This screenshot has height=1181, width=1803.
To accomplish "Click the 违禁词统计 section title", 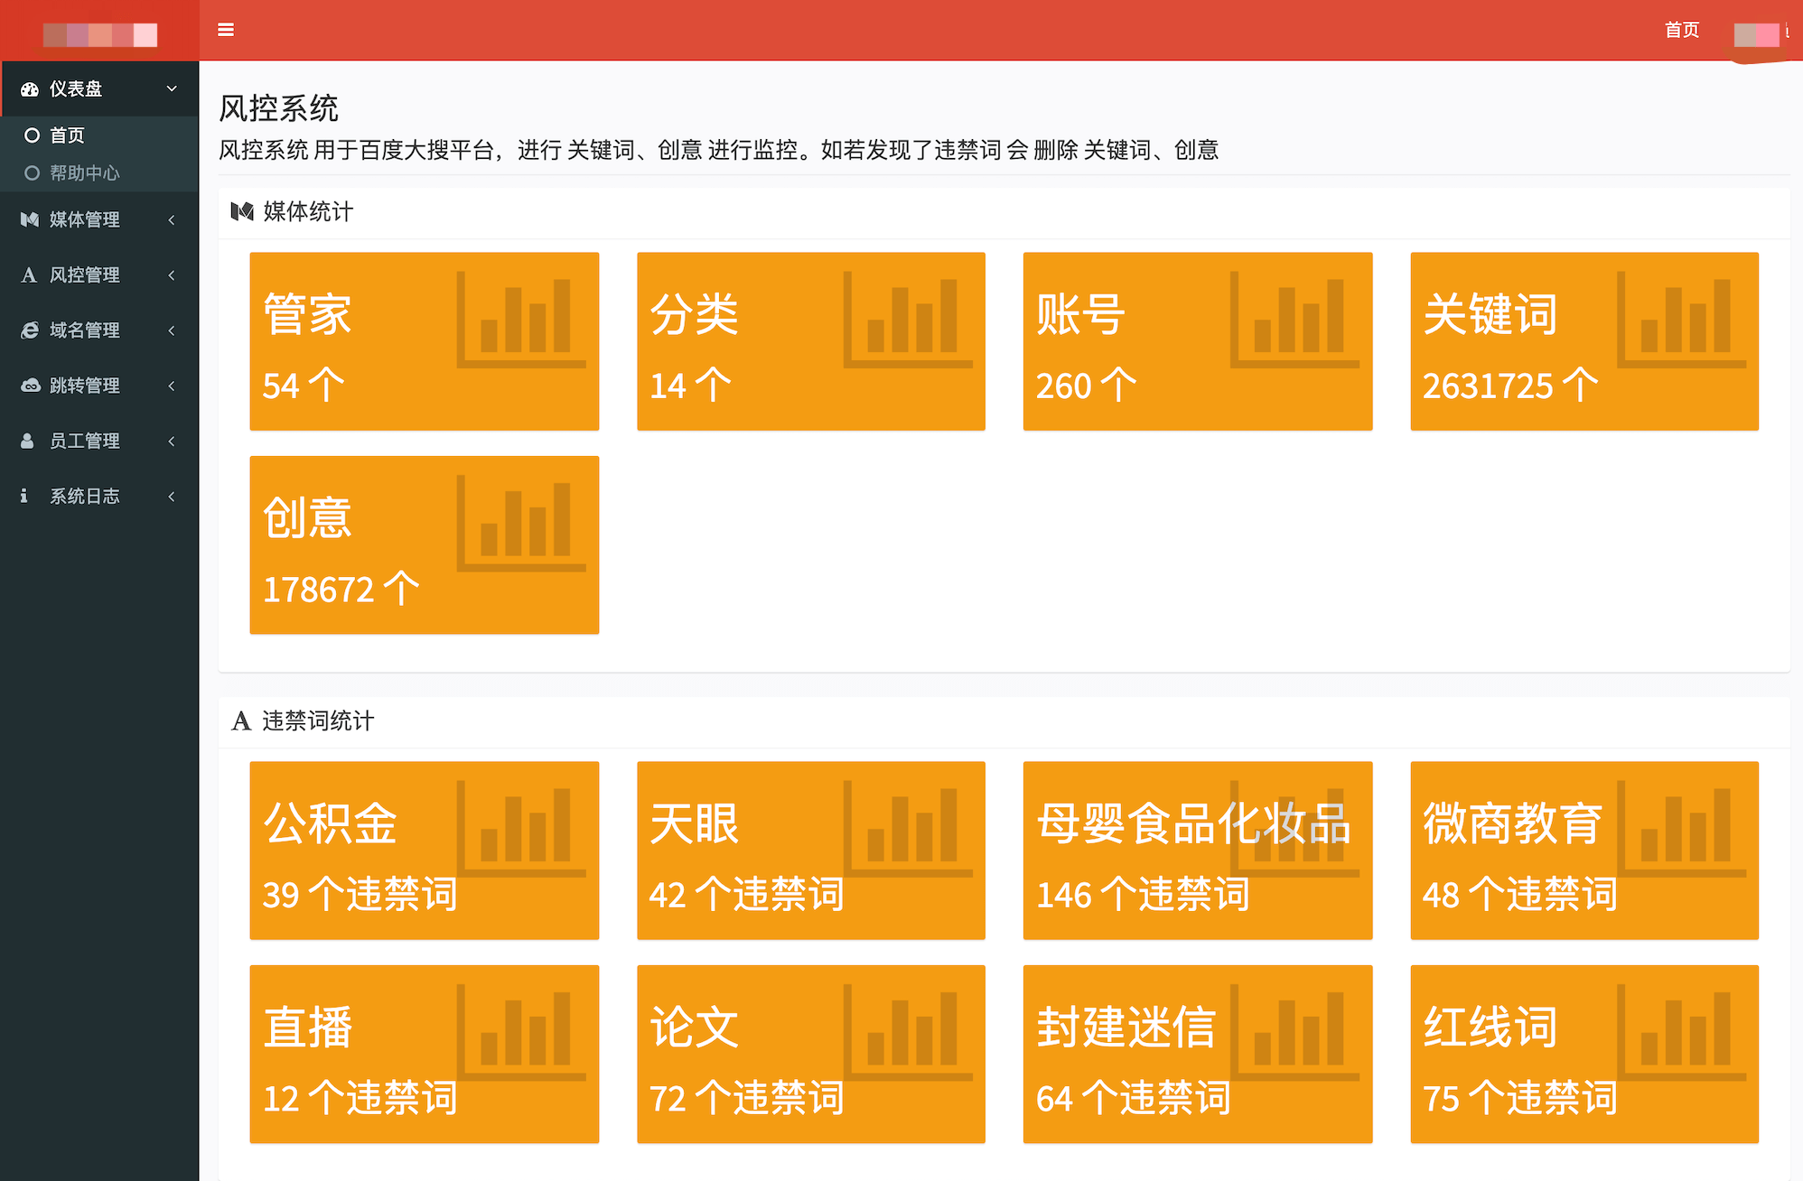I will click(x=318, y=721).
